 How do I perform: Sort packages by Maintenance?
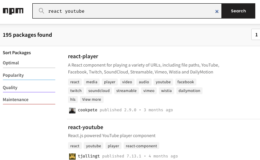[x=29, y=100]
